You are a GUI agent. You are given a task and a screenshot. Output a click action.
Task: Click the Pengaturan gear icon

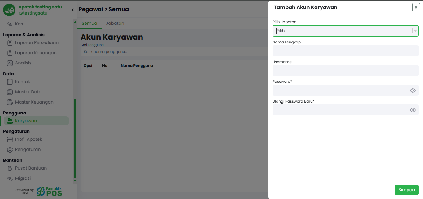pos(10,149)
